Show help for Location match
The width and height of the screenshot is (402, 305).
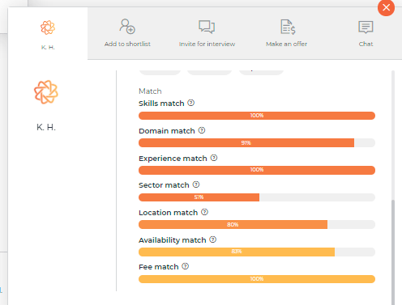point(205,212)
